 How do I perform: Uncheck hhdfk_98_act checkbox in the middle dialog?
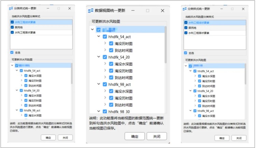pos(105,84)
